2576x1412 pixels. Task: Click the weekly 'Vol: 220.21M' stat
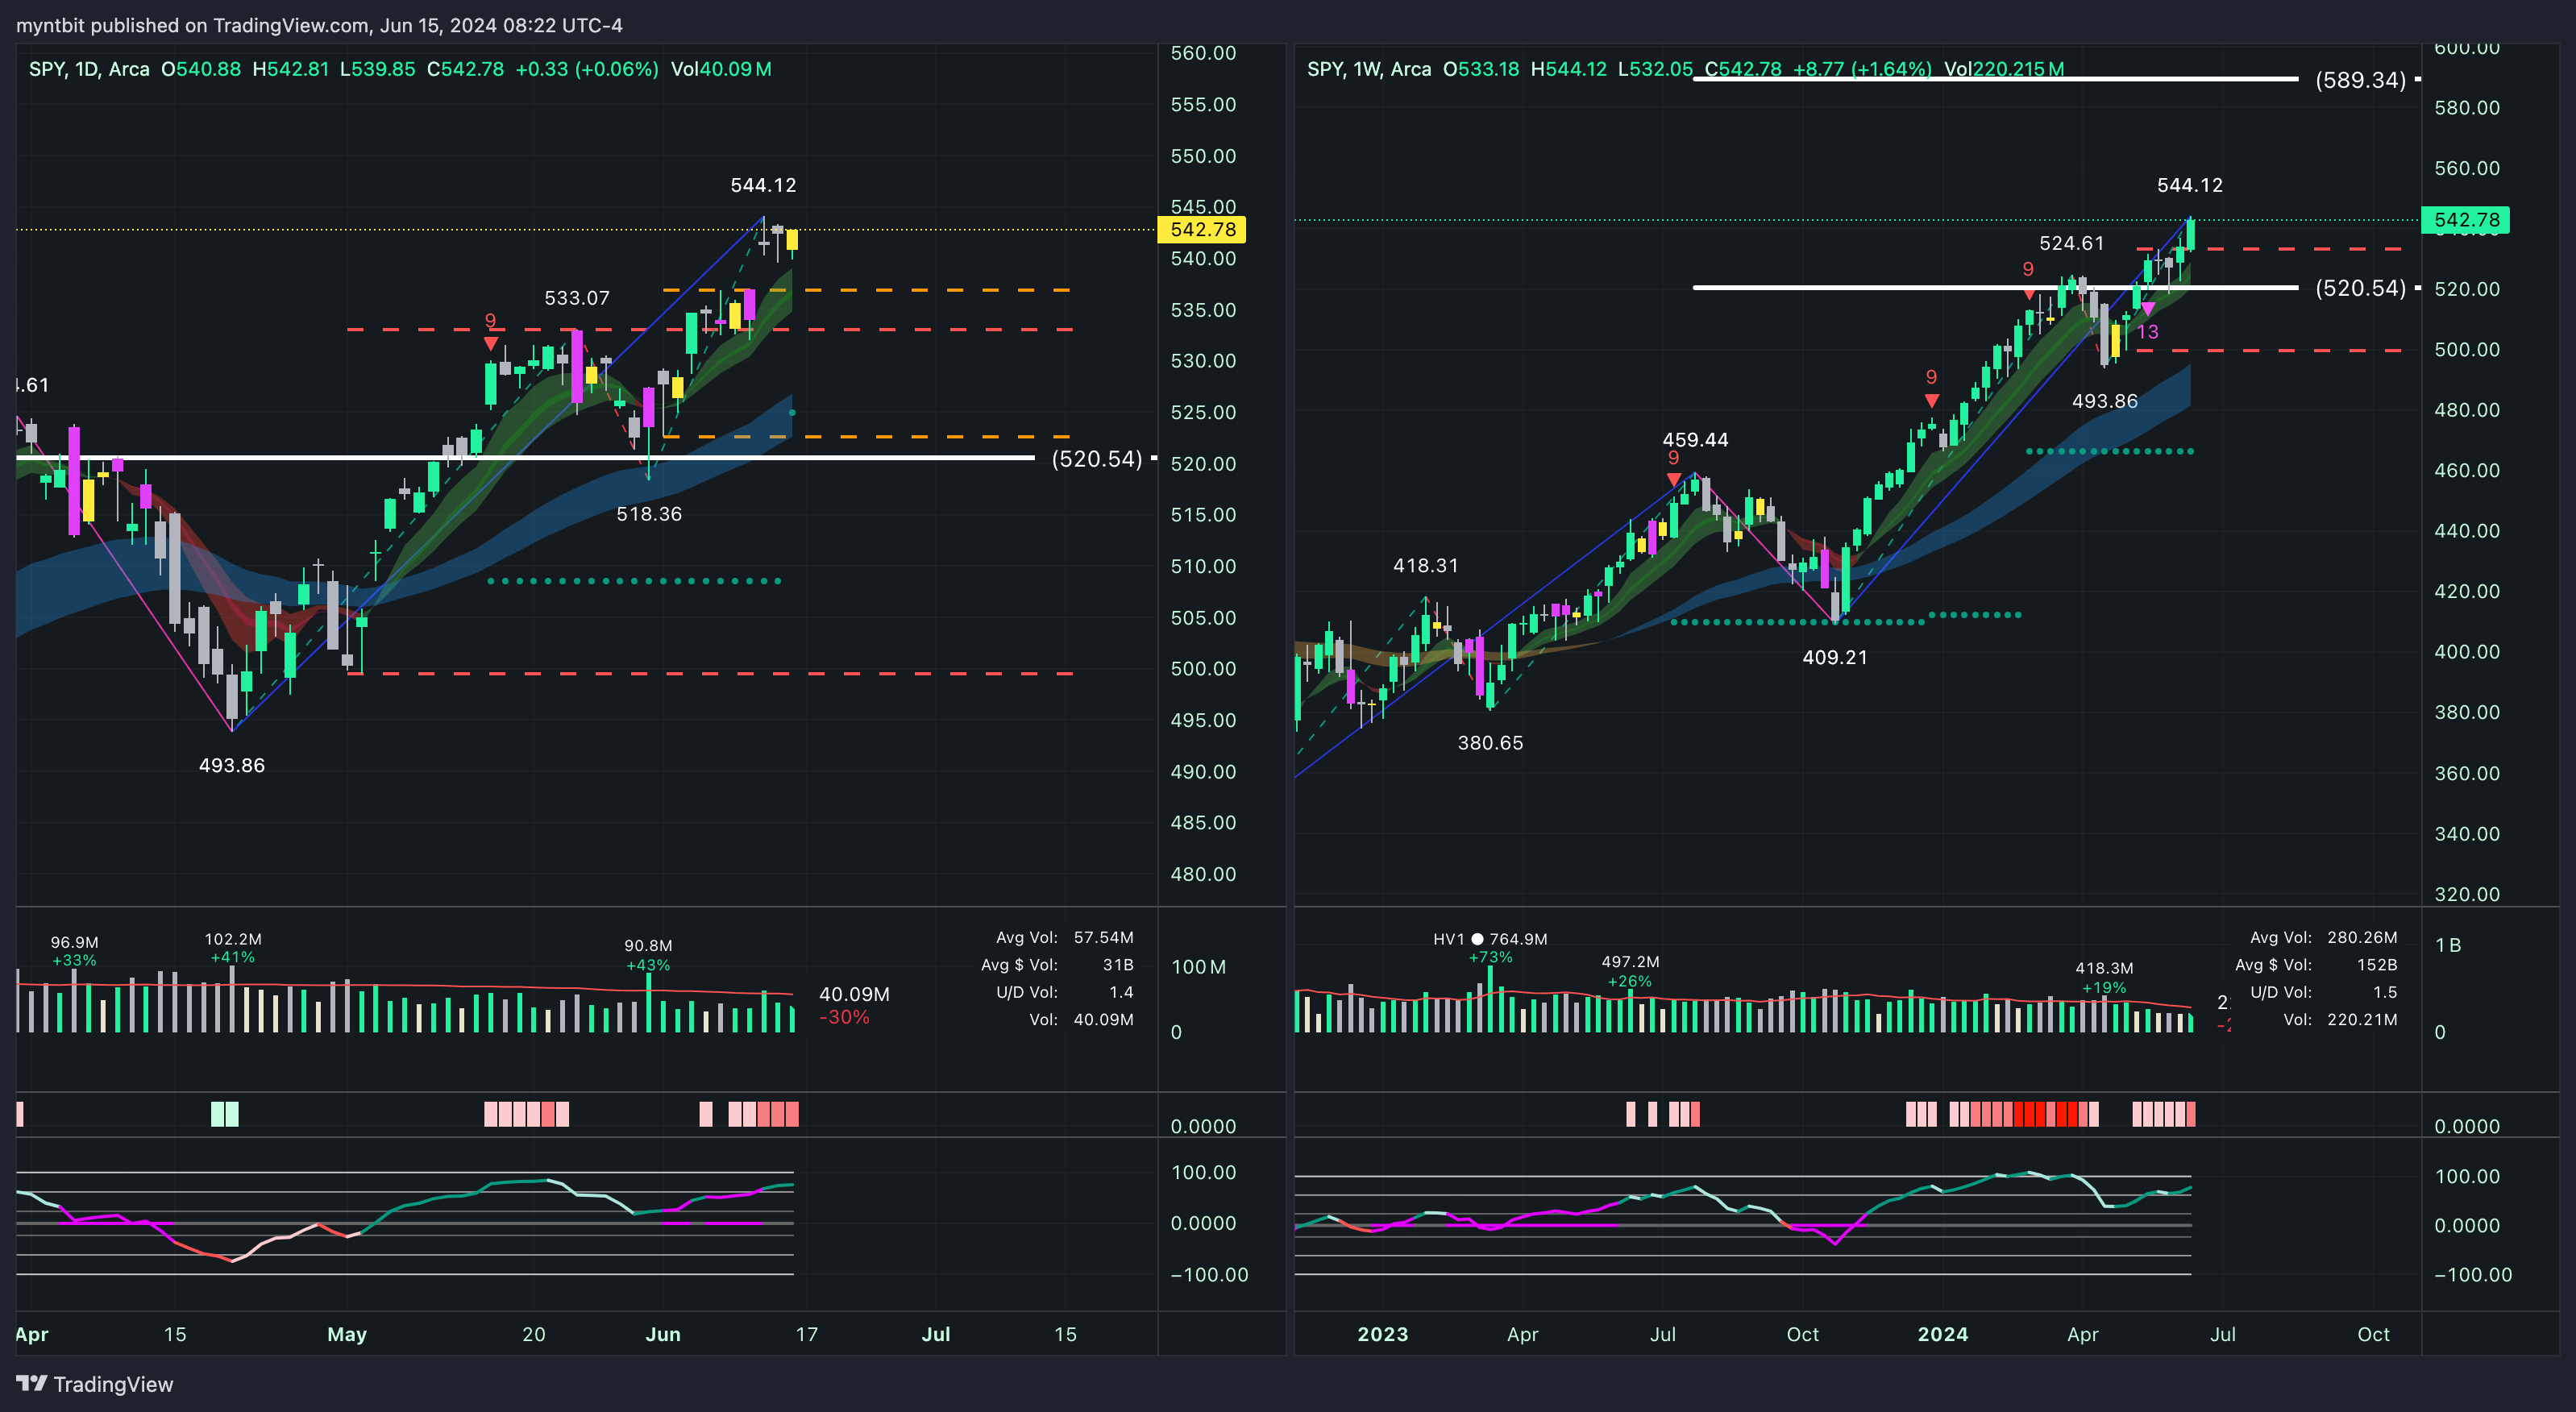(x=2340, y=1020)
